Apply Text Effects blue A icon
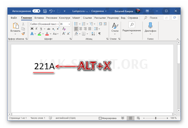The image size is (188, 128). (32, 34)
